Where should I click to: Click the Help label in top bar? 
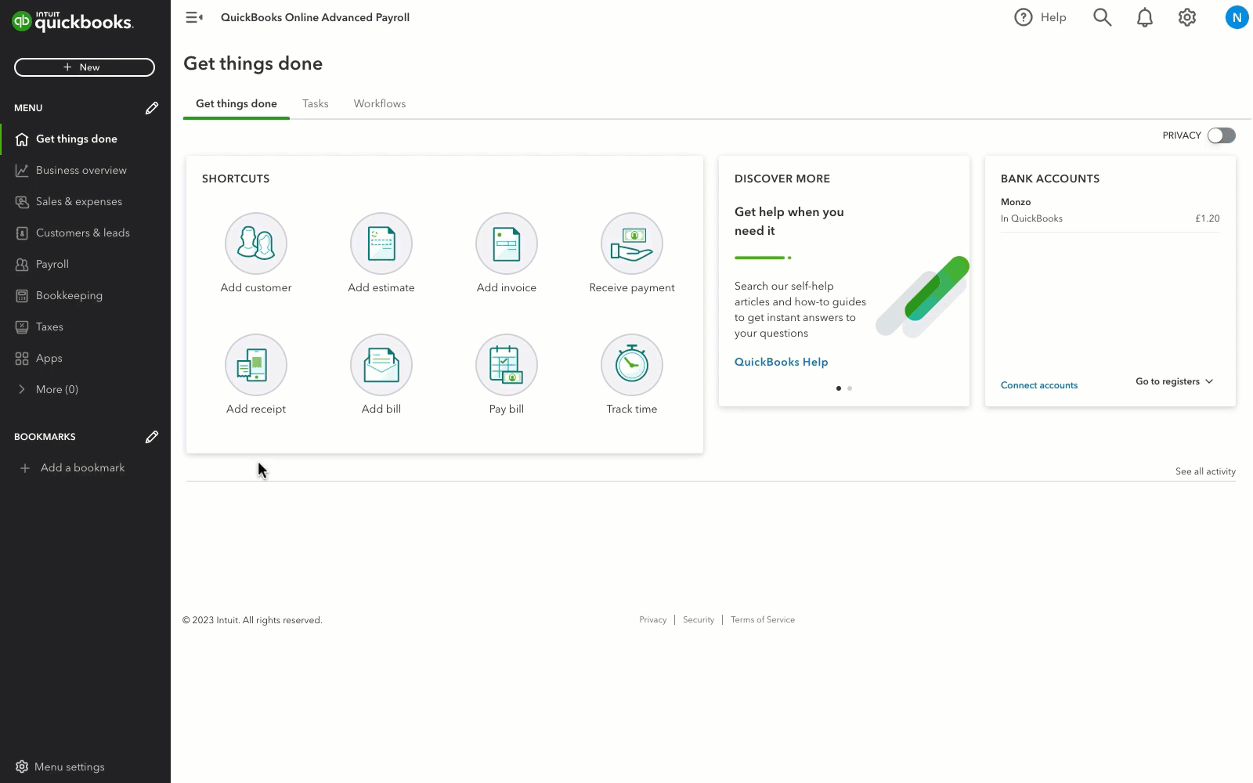pyautogui.click(x=1053, y=17)
